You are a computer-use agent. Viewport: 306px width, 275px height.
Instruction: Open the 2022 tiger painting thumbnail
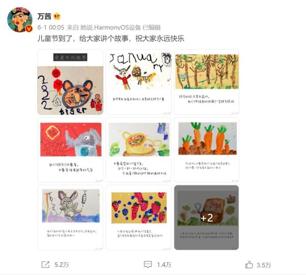pyautogui.click(x=70, y=82)
